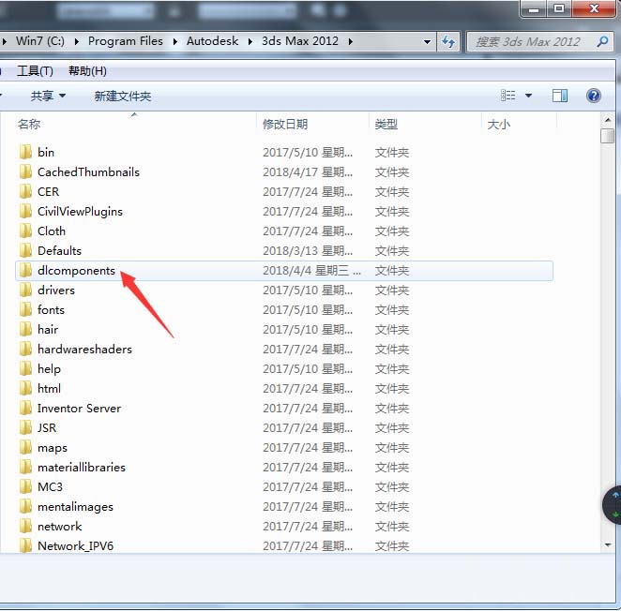Toggle the preview pane icon
This screenshot has height=611, width=621.
(x=560, y=96)
